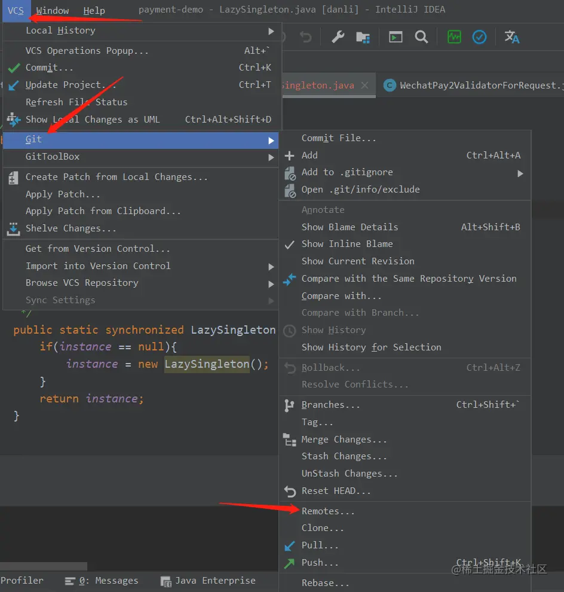Choose Clone... in Git submenu
Screen dimensions: 564x592
click(405, 528)
